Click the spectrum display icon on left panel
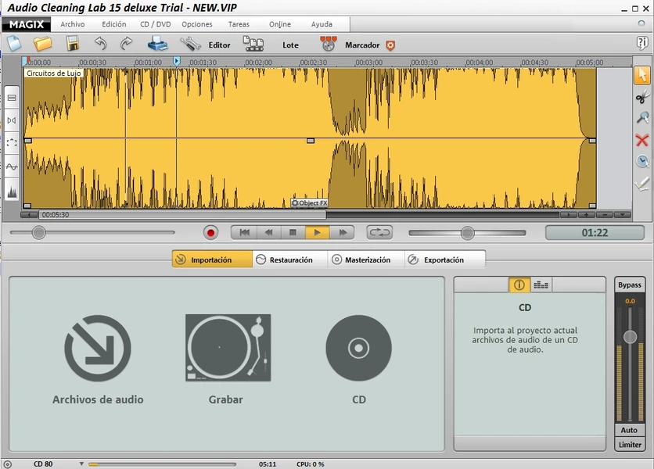Image resolution: width=654 pixels, height=469 pixels. 12,191
